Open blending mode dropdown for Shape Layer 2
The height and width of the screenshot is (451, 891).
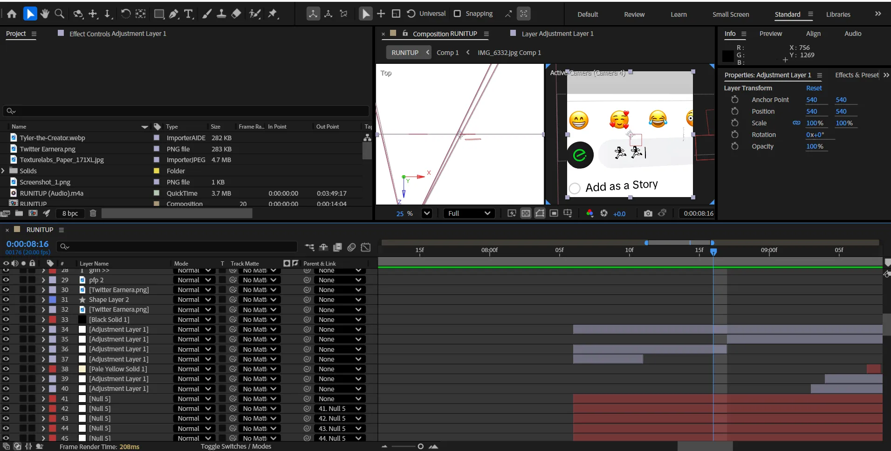pyautogui.click(x=194, y=300)
